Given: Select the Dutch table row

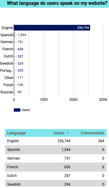Looking at the screenshot, I should tap(56, 176).
